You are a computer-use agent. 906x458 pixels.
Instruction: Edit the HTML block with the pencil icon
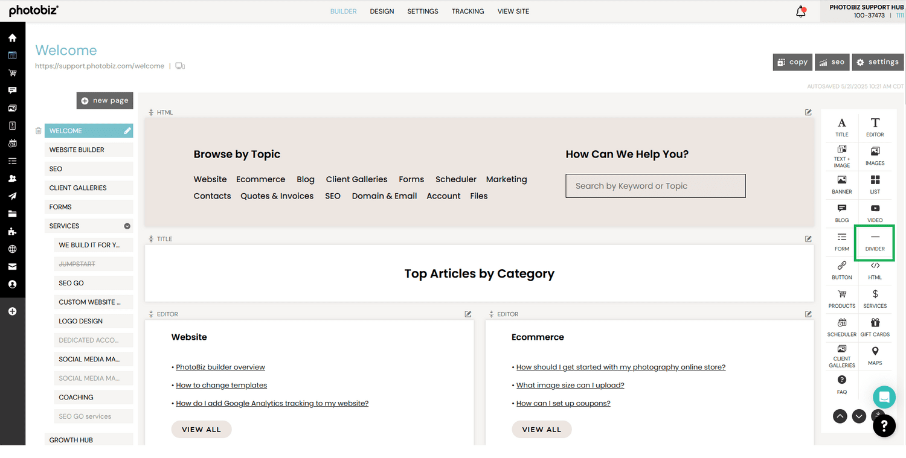coord(808,112)
